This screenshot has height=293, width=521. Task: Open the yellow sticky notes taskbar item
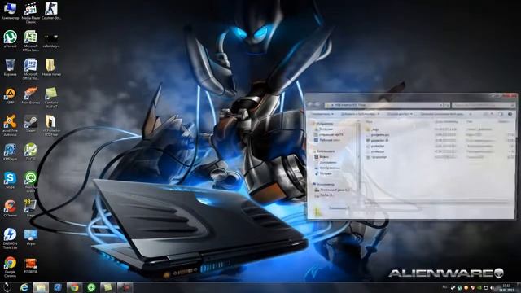coord(108,287)
